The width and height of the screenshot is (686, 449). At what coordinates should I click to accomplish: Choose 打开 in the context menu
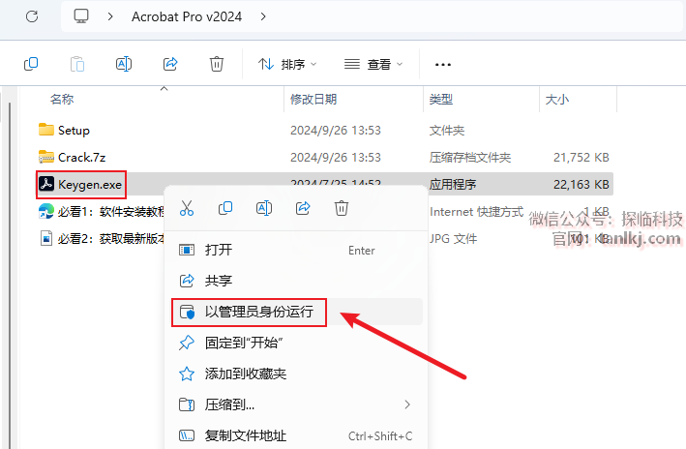tap(296, 251)
